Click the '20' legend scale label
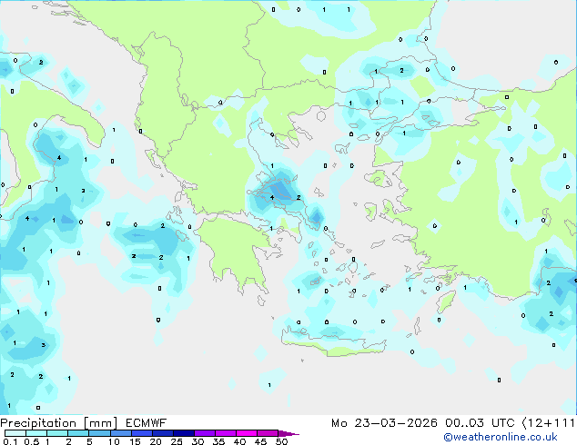577x445 pixels. [x=156, y=441]
